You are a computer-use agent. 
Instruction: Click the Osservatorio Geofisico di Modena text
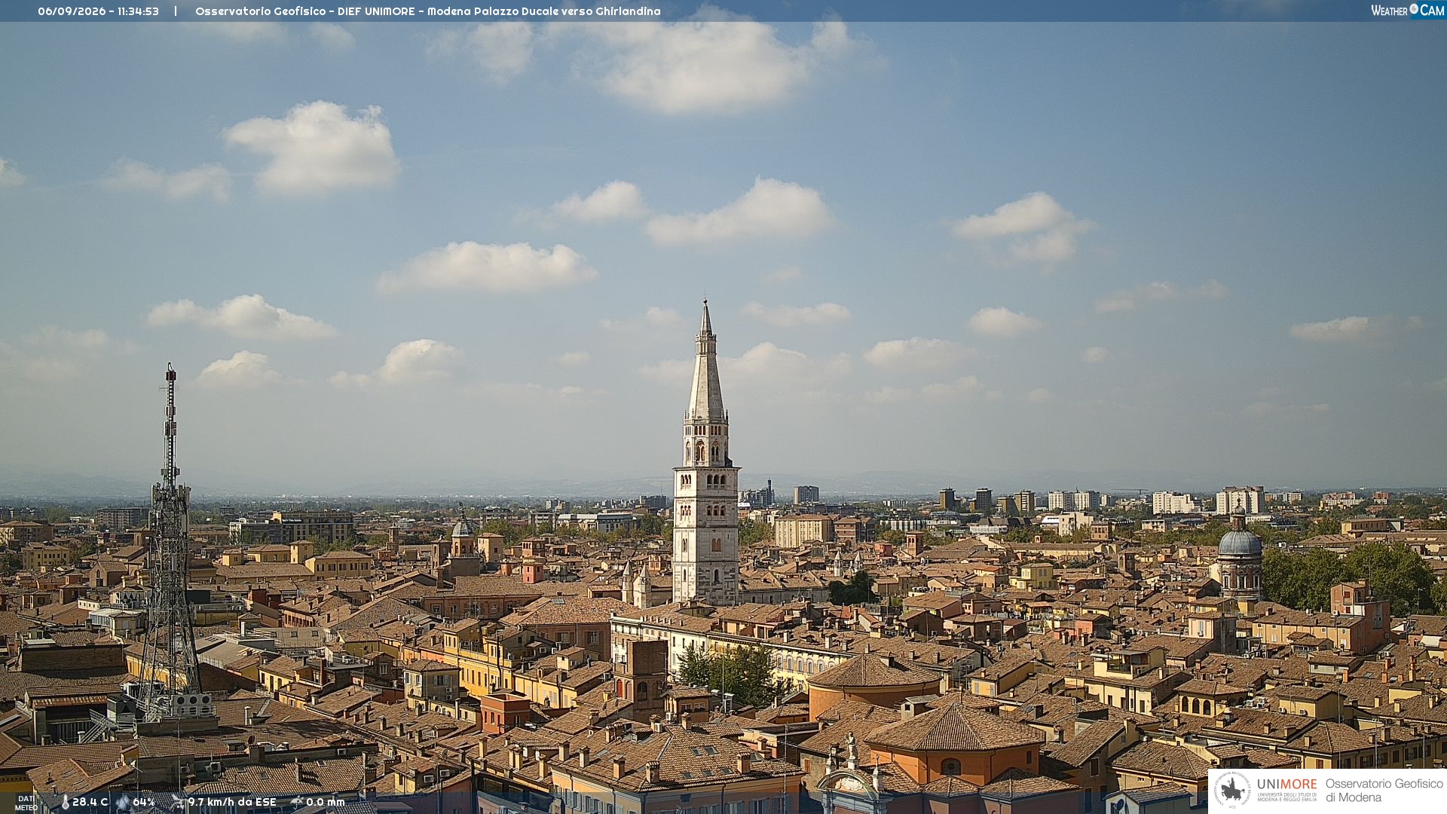(x=1384, y=790)
